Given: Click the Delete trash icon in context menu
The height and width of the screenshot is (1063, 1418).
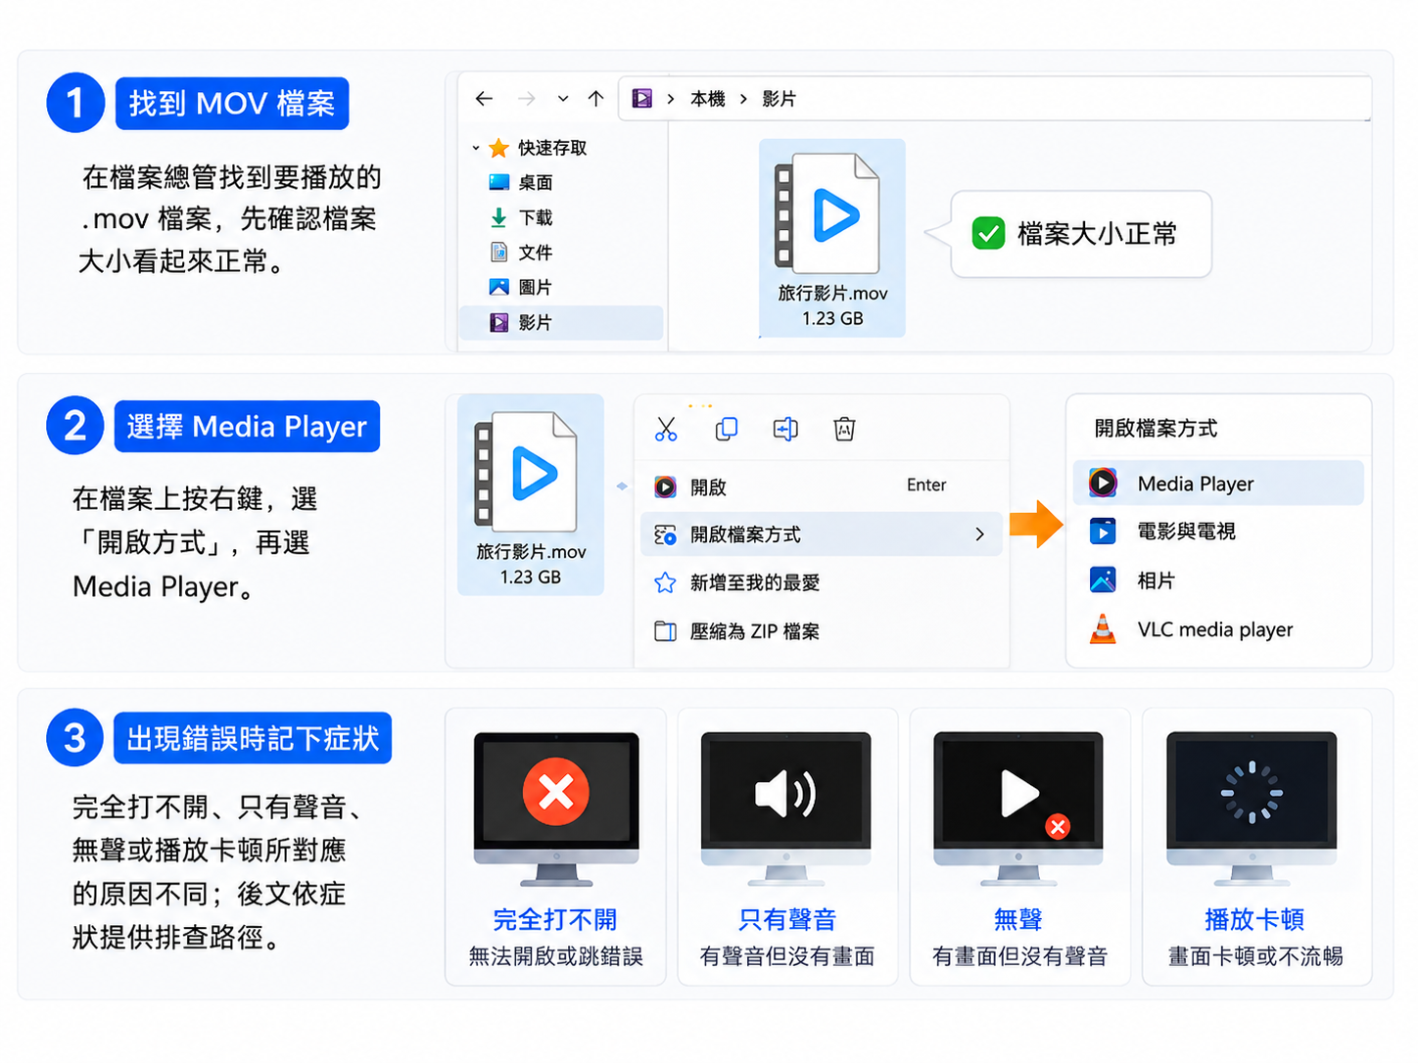Looking at the screenshot, I should click(844, 429).
